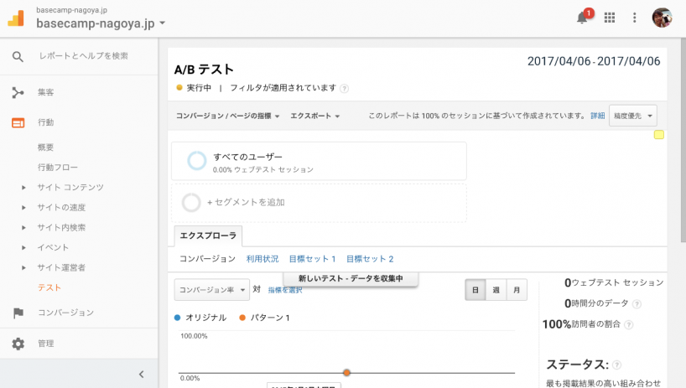Click help icon beside フィルタが適用されています

point(345,88)
